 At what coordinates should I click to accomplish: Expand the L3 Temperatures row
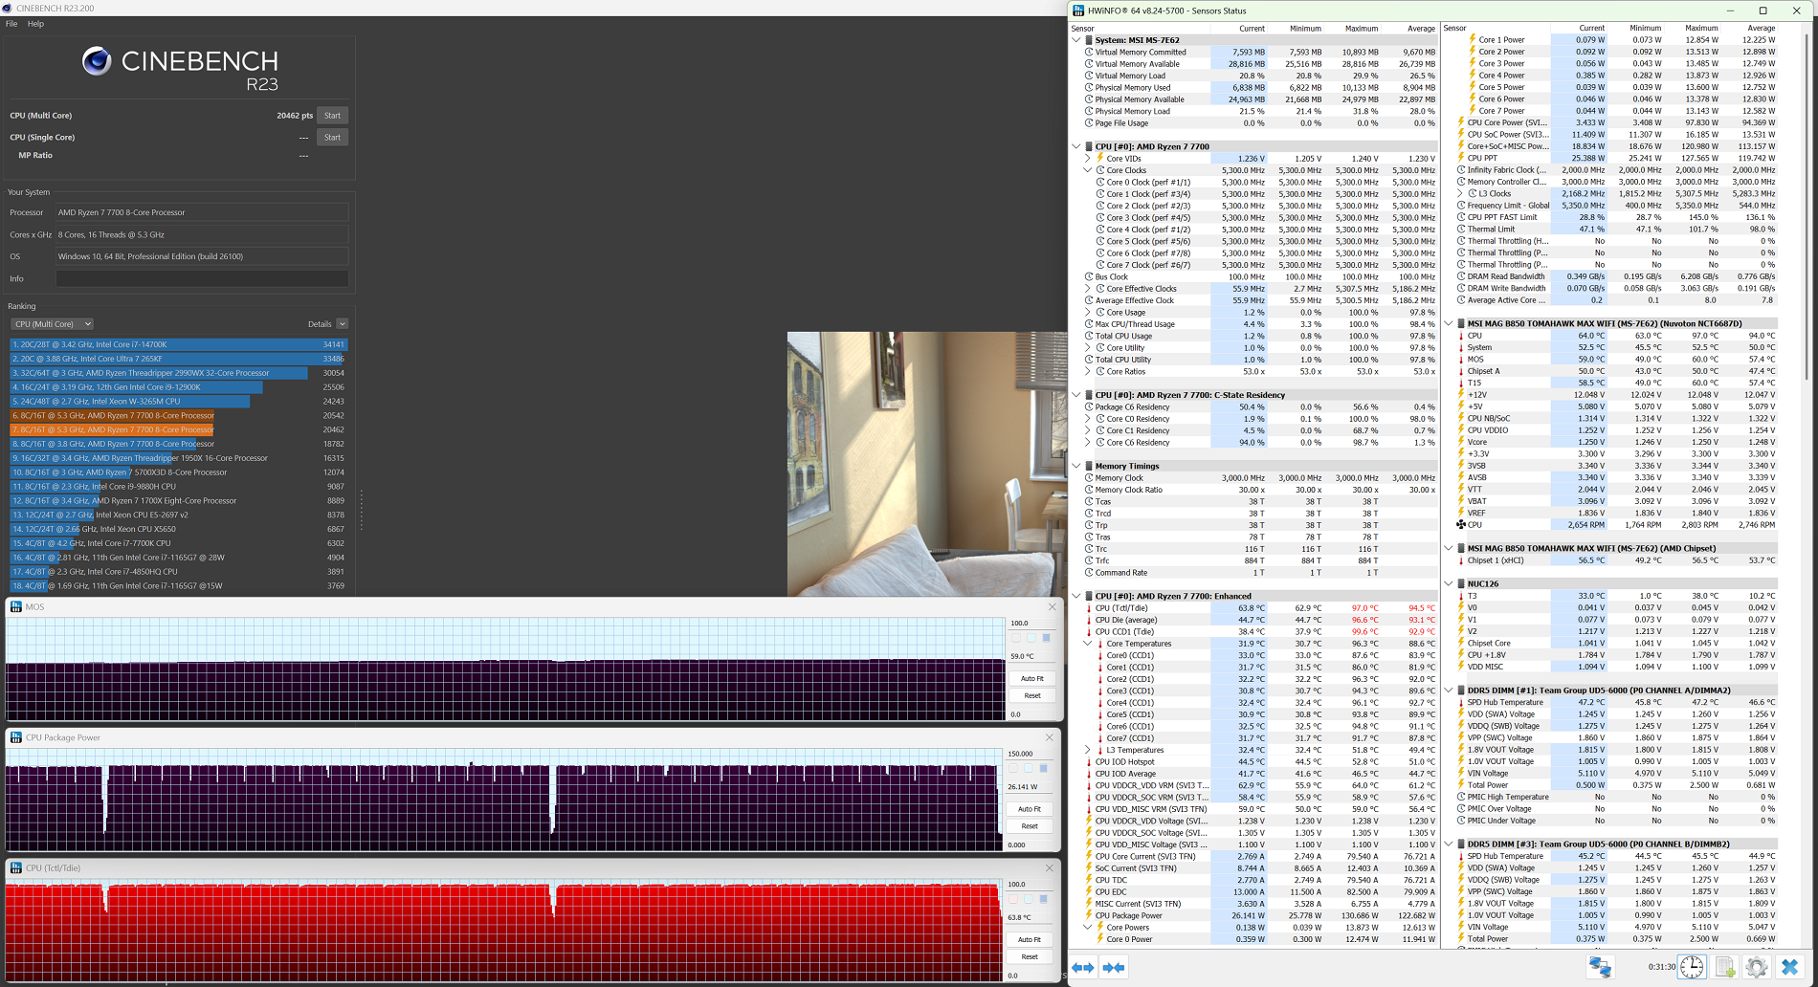pyautogui.click(x=1088, y=750)
